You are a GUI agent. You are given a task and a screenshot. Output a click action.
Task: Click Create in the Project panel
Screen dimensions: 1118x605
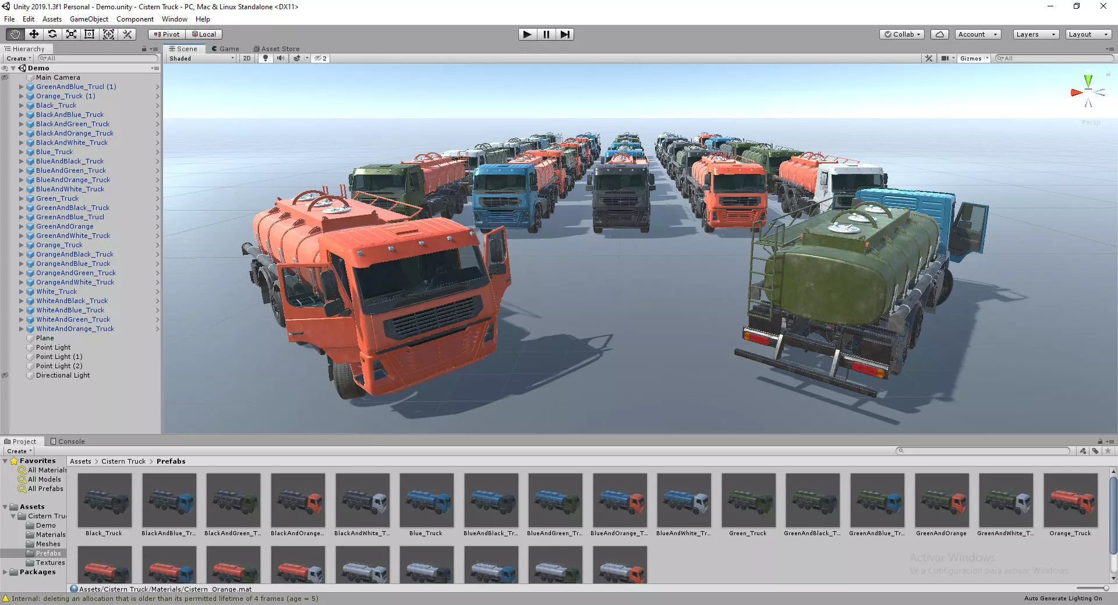[19, 451]
